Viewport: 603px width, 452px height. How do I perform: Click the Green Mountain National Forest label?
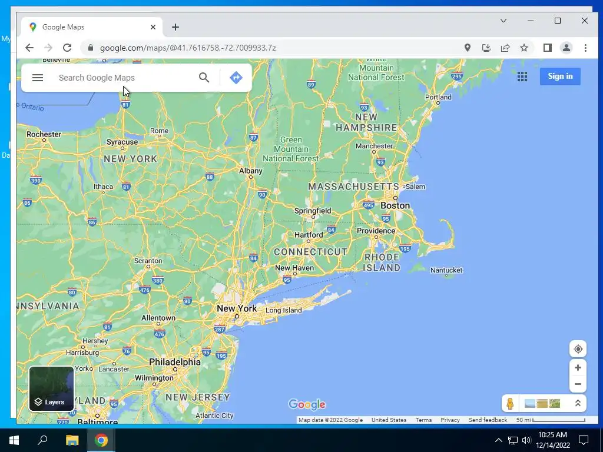pyautogui.click(x=291, y=149)
